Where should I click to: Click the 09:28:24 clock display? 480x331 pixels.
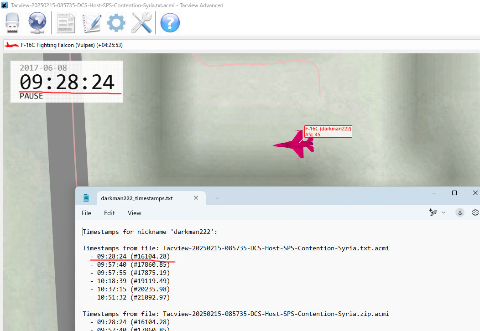(67, 82)
